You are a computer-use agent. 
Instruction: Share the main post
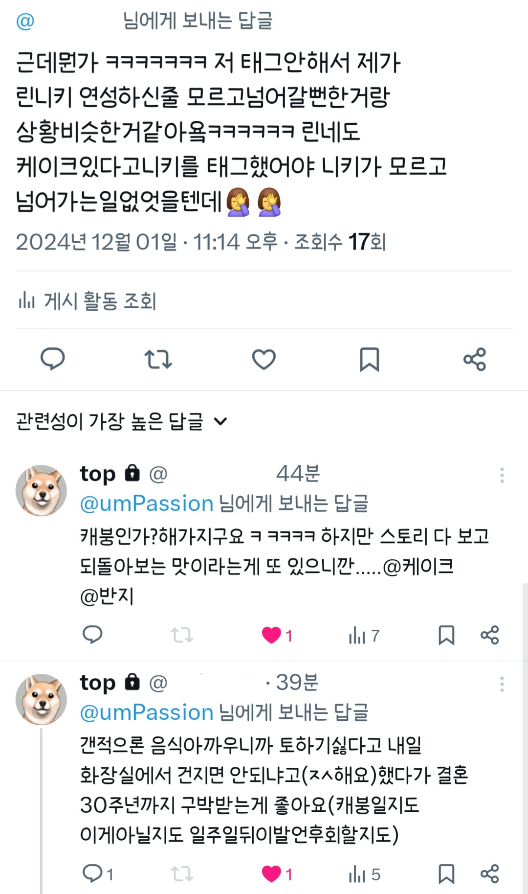(x=474, y=359)
